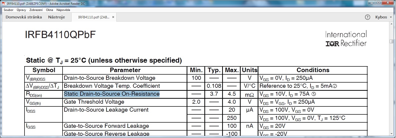Click the 250 maximum leakage value

tap(232, 118)
